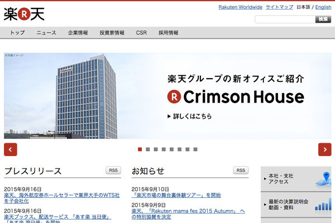
Task: Focus the site search input field
Action: [x=285, y=19]
